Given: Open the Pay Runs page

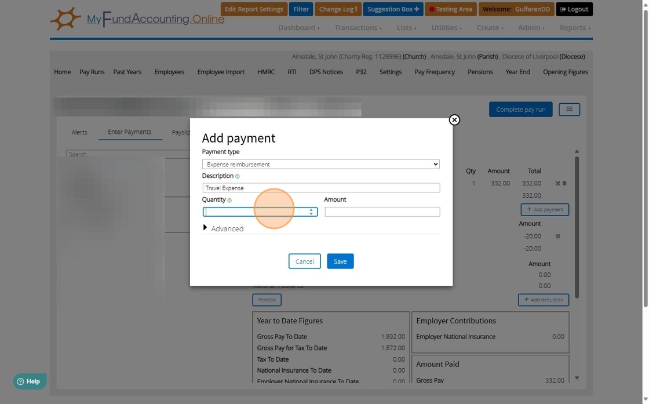Looking at the screenshot, I should [x=92, y=72].
